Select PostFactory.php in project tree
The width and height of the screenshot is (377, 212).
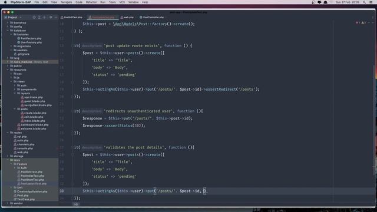pos(29,38)
